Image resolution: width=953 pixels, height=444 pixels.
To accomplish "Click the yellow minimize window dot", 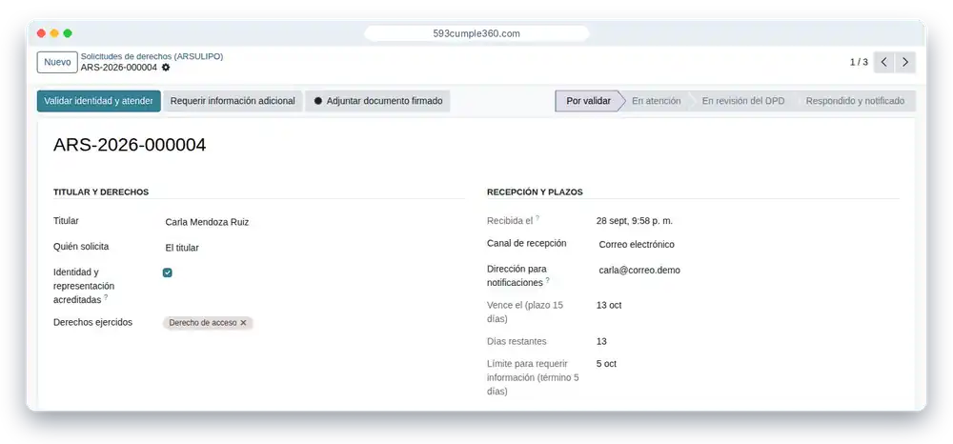I will pos(54,33).
